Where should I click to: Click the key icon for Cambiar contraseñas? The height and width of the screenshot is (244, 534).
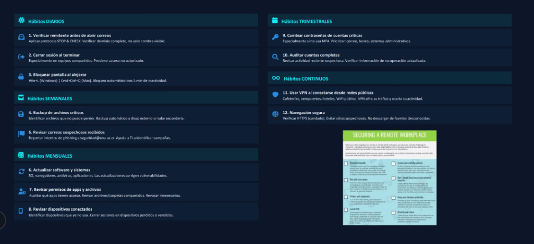275,37
